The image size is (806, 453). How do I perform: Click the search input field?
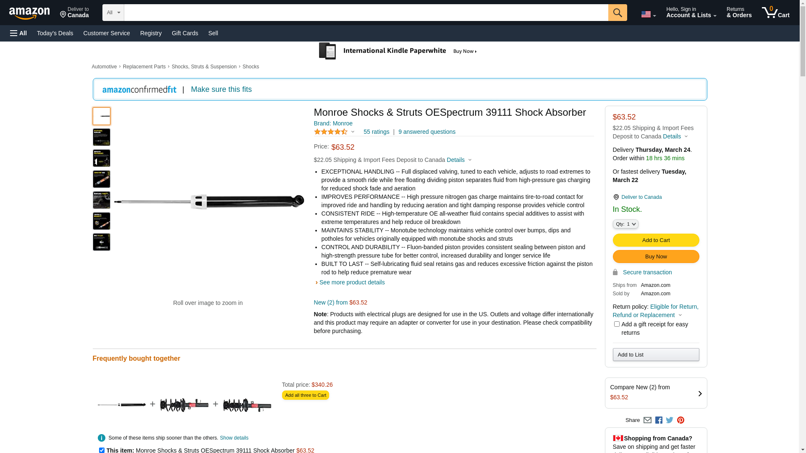point(365,13)
